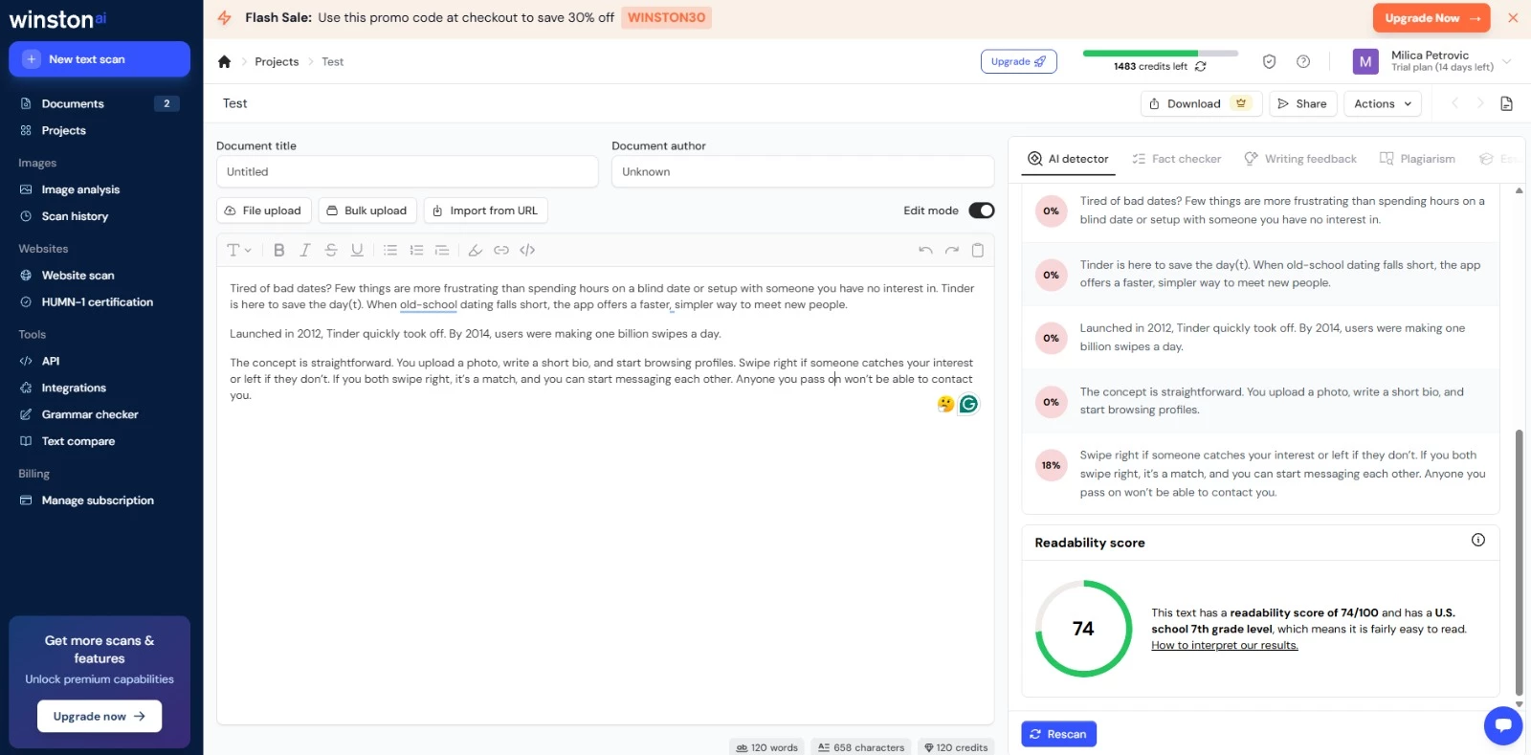Go to home via the house icon
The width and height of the screenshot is (1531, 755).
pos(225,61)
